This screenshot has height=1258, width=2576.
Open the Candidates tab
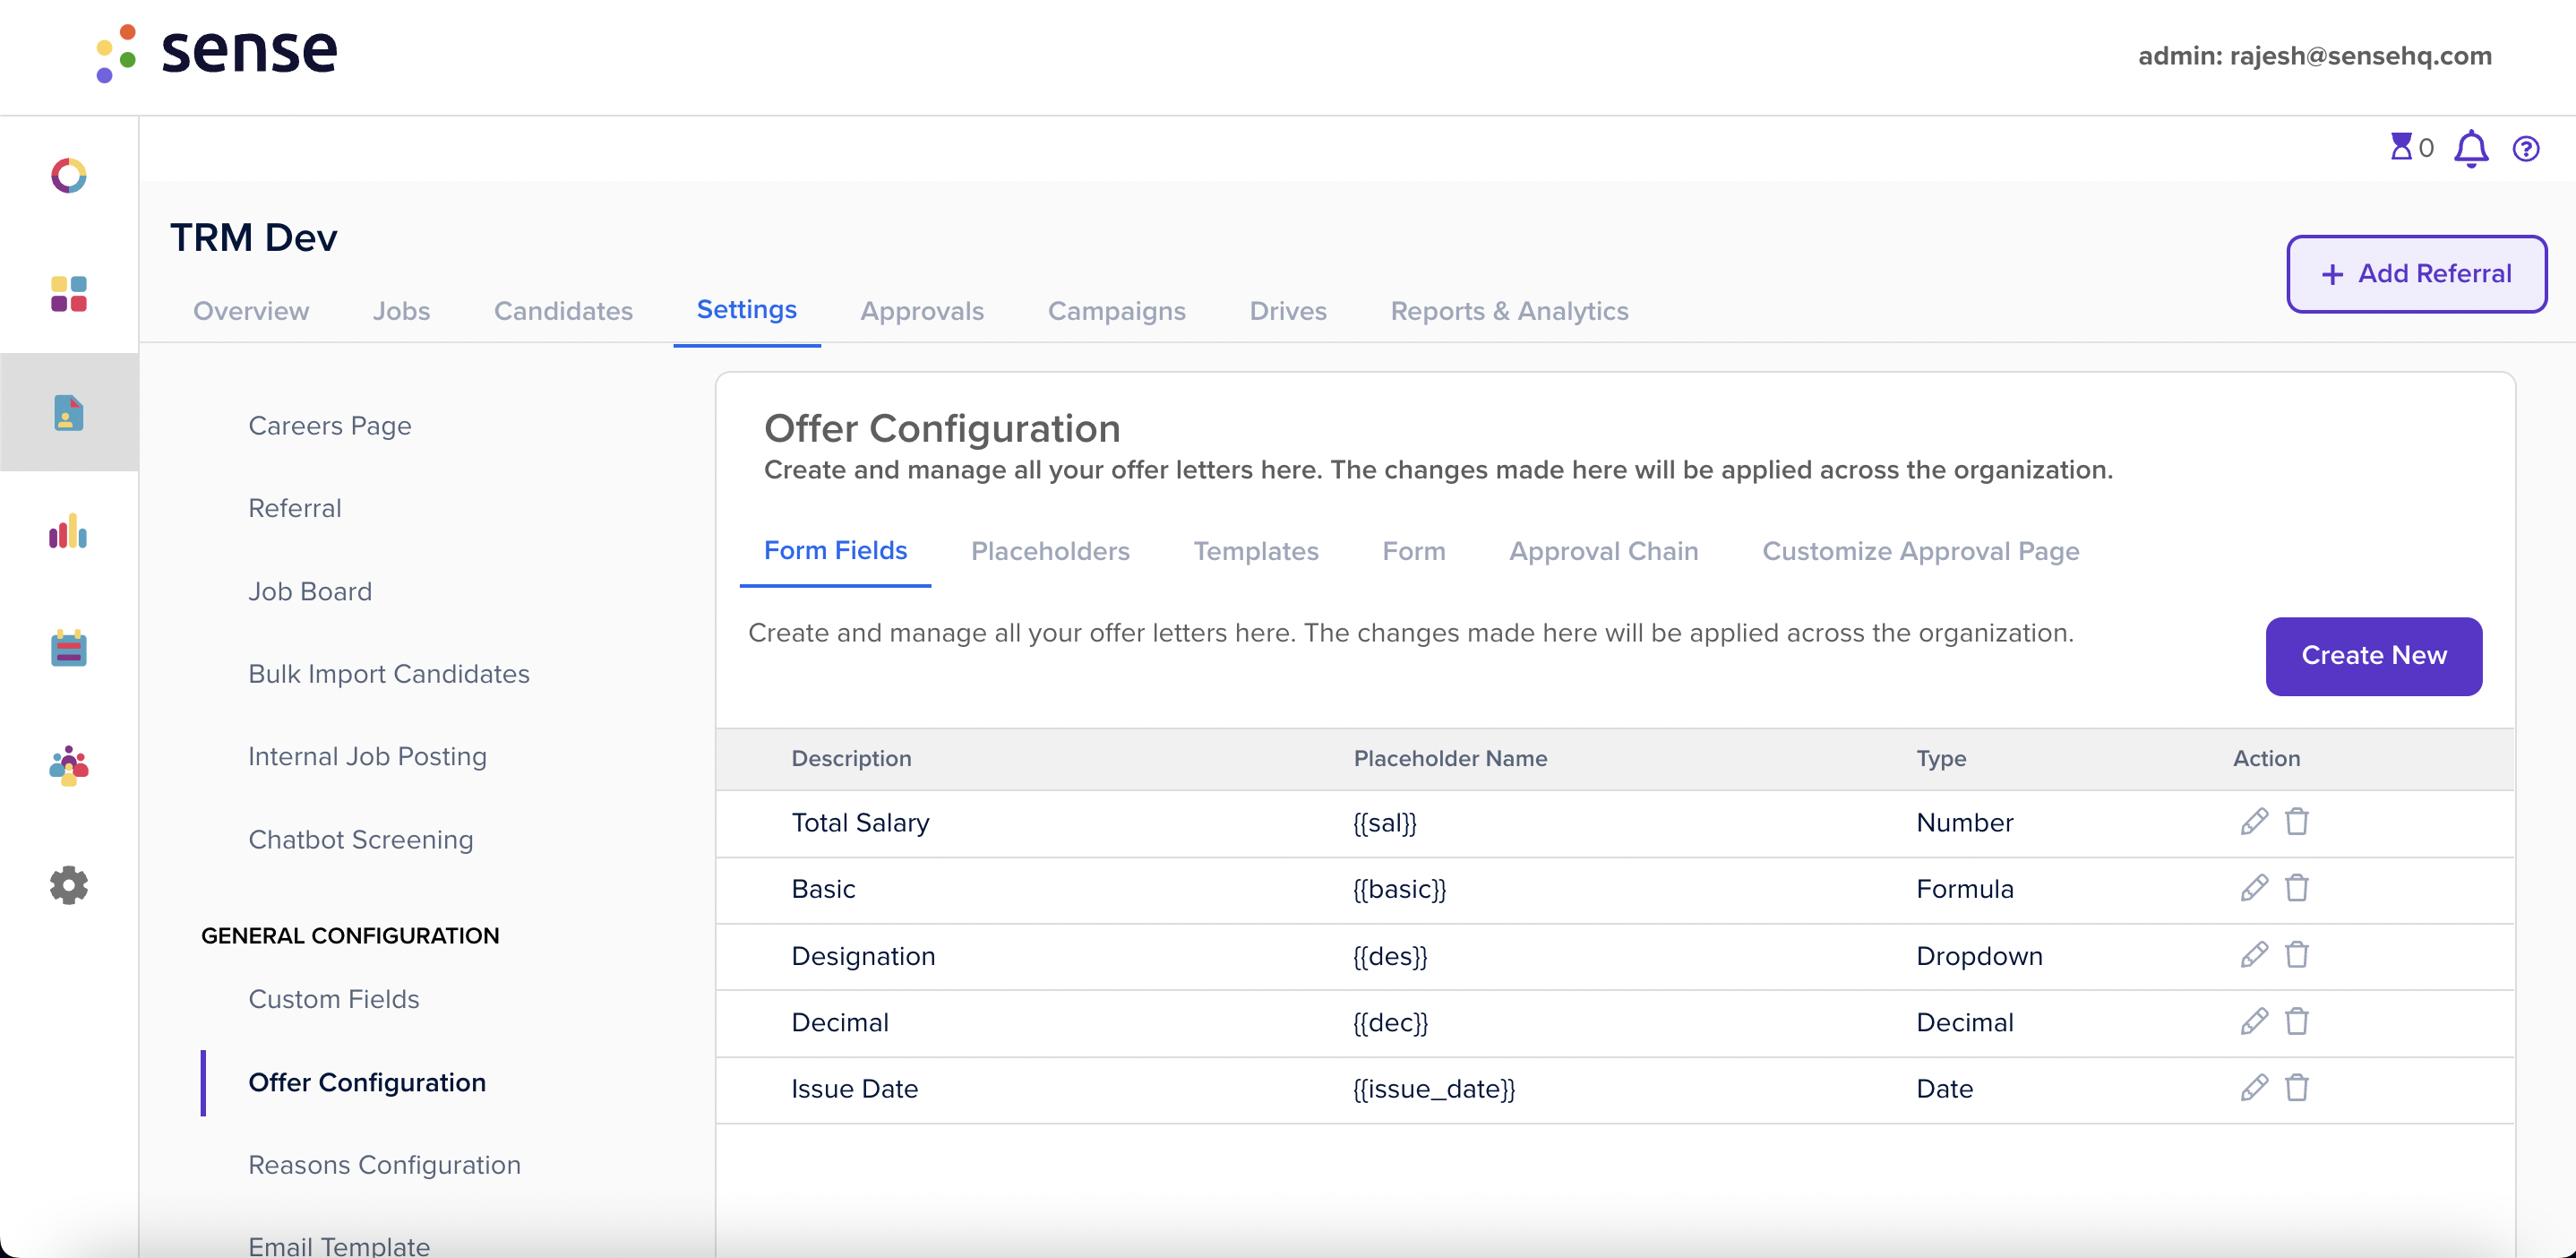[x=563, y=311]
